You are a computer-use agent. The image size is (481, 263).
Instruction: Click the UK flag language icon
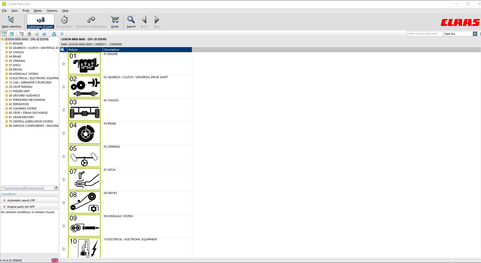(55, 260)
